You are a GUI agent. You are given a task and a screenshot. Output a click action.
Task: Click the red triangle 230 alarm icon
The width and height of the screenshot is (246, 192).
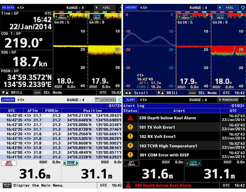pyautogui.click(x=130, y=118)
